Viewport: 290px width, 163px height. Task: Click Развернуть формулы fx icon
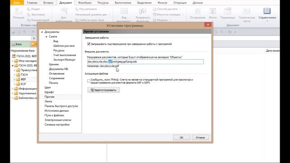[143, 11]
